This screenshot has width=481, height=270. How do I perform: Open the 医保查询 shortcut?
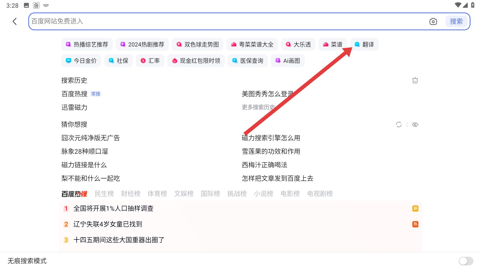(x=248, y=60)
